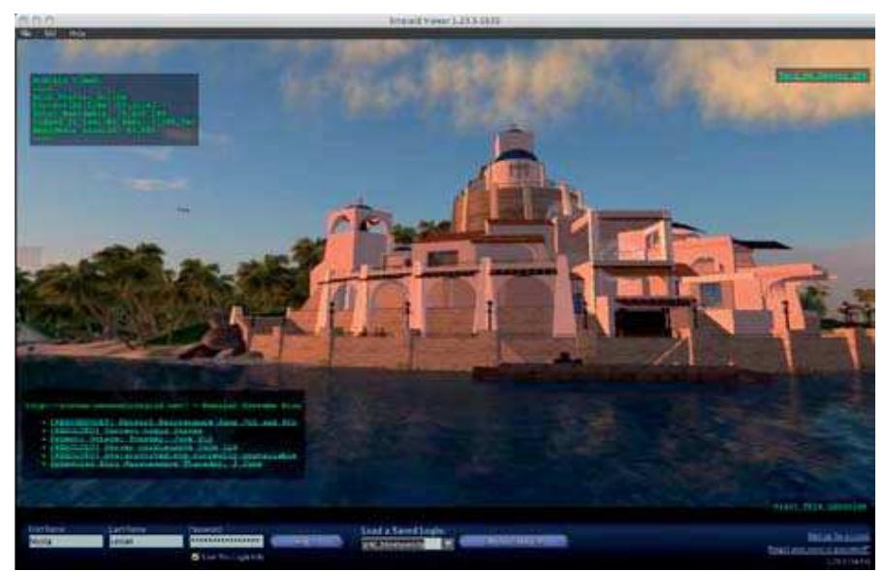Click the button right of saved login dropdown
Image resolution: width=881 pixels, height=572 pixels.
click(x=513, y=541)
